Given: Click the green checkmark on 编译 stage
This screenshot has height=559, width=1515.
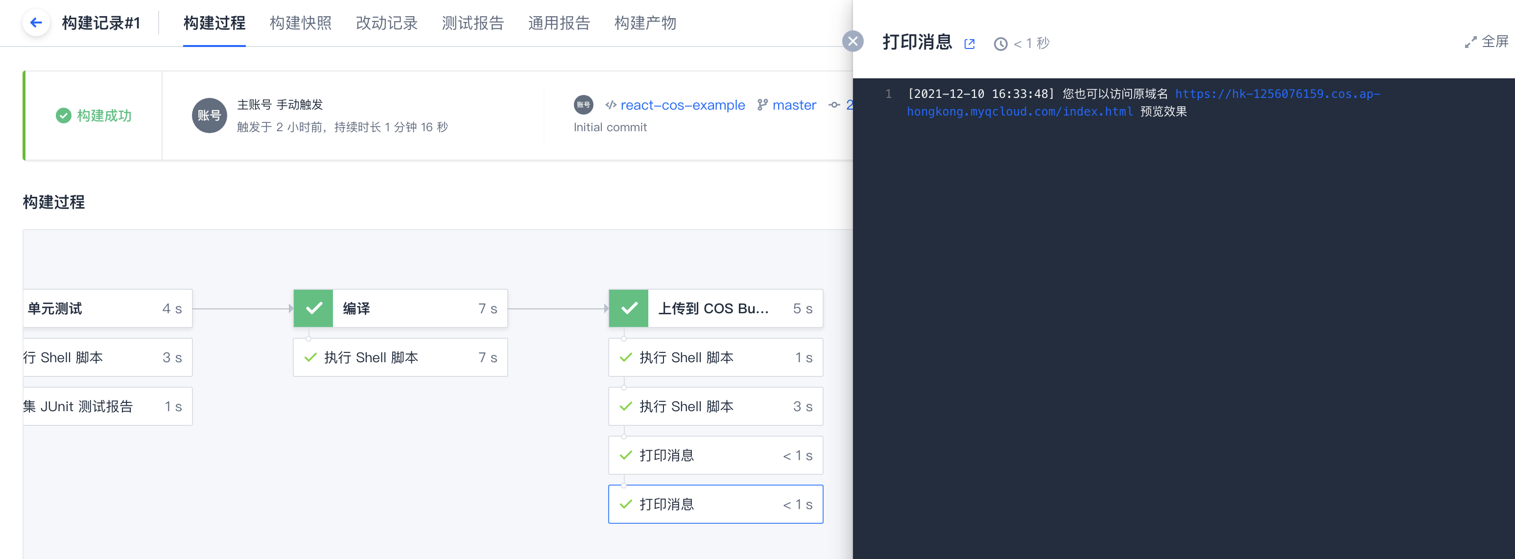Looking at the screenshot, I should click(313, 308).
